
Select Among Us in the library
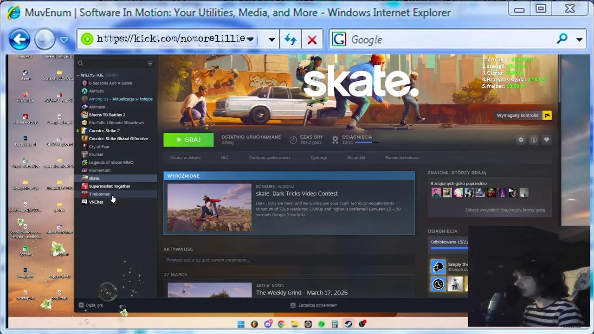[x=116, y=99]
